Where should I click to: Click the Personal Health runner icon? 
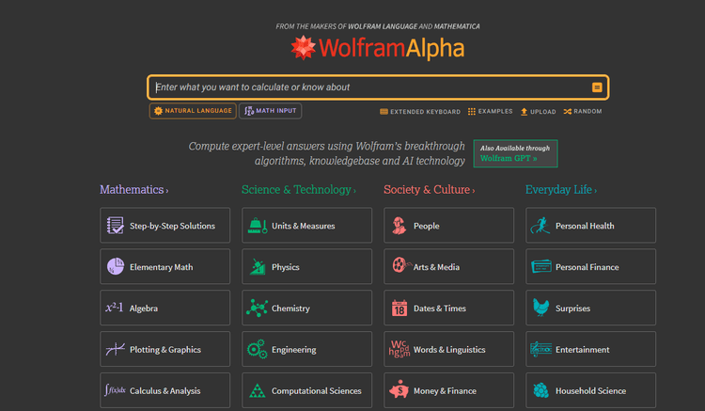540,226
